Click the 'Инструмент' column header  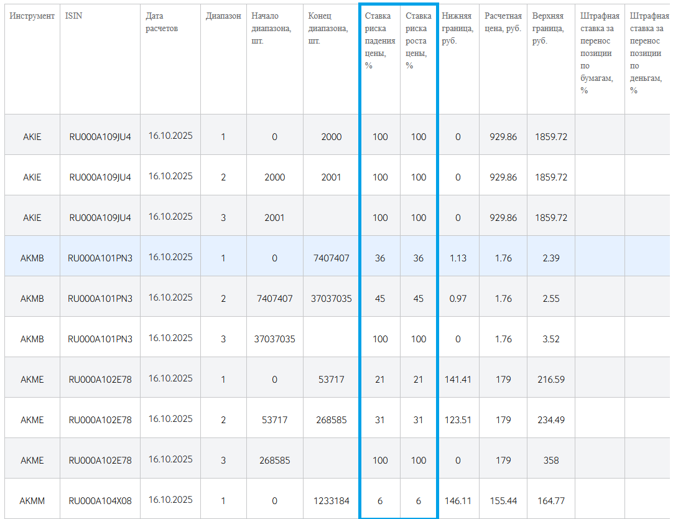32,16
